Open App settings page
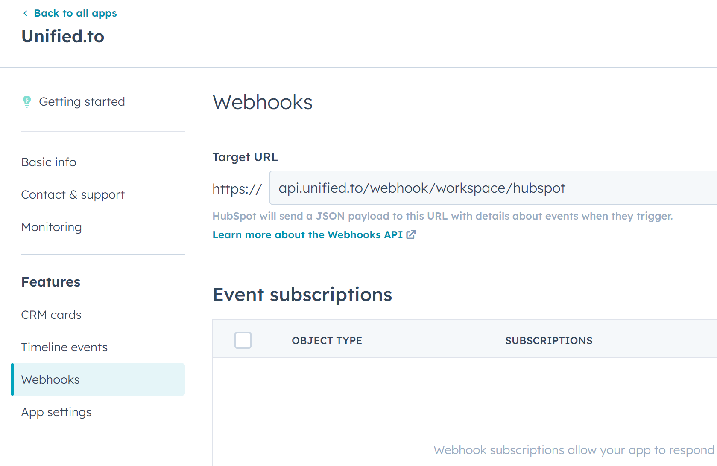This screenshot has width=717, height=466. pyautogui.click(x=56, y=412)
